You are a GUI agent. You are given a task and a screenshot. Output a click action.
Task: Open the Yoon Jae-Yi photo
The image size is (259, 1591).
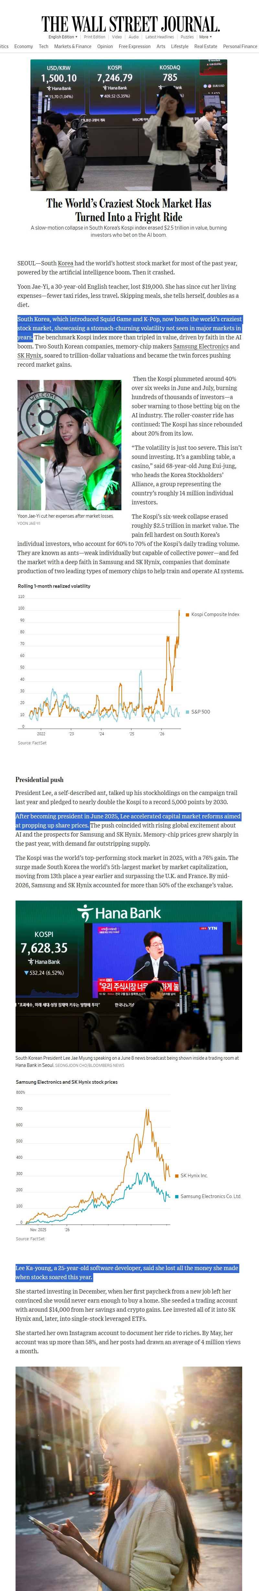[x=69, y=445]
